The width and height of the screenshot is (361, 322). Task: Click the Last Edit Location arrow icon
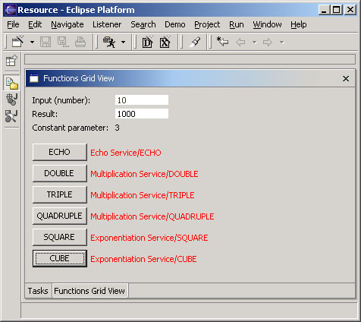pyautogui.click(x=222, y=42)
